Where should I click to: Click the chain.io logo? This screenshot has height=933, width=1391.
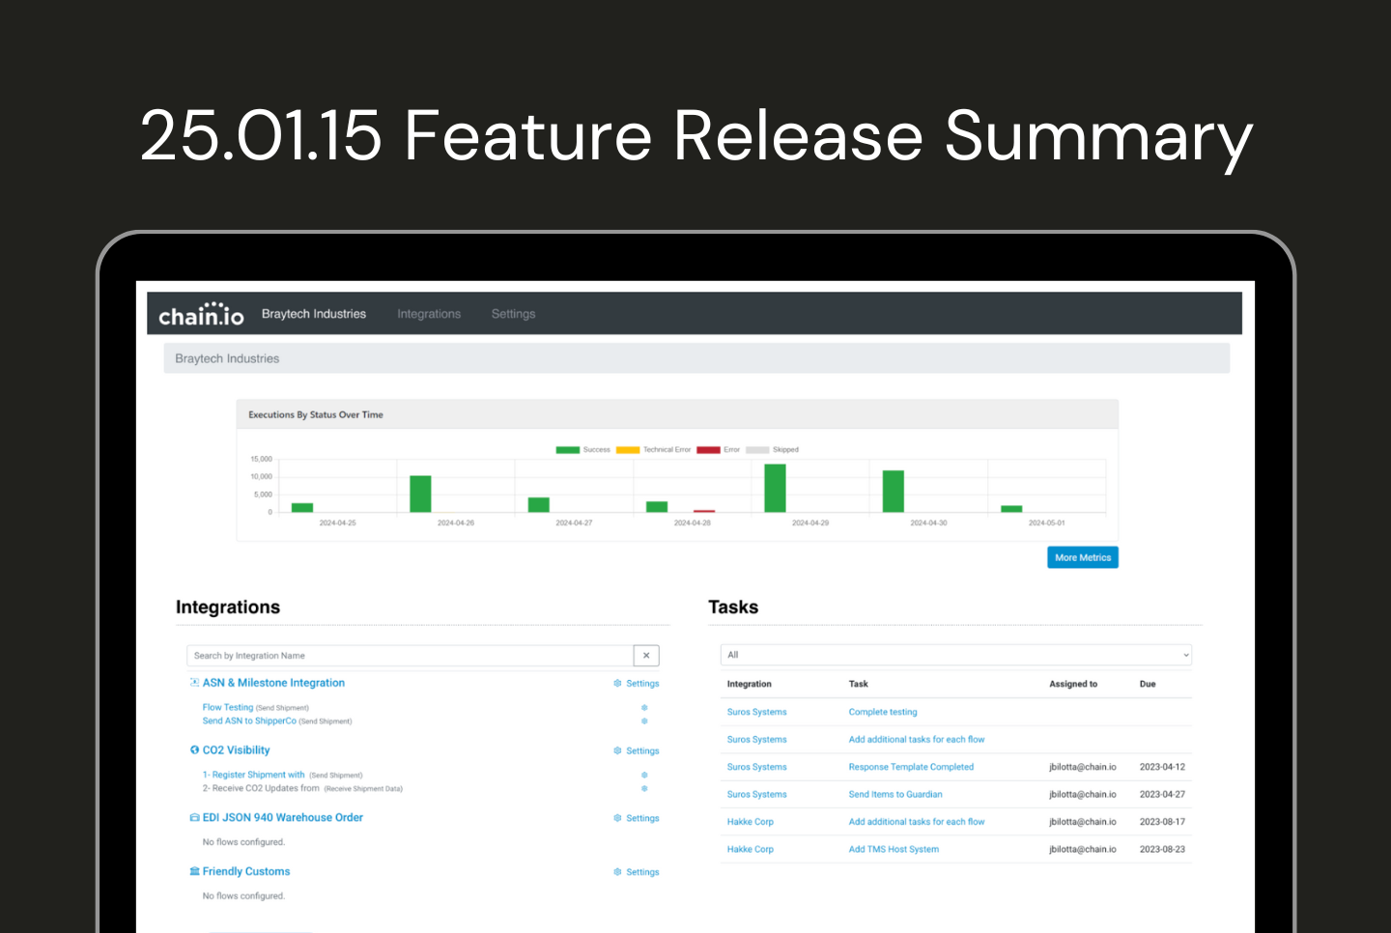pyautogui.click(x=201, y=314)
